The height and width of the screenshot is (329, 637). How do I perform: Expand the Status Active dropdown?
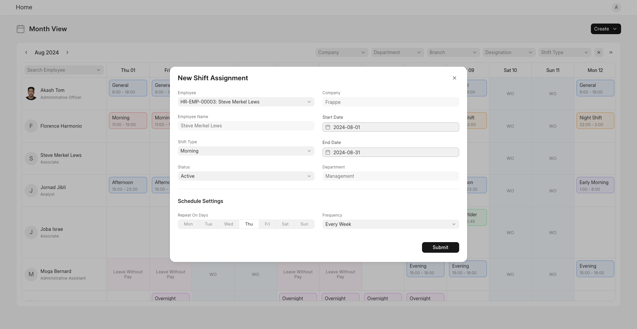(x=246, y=176)
